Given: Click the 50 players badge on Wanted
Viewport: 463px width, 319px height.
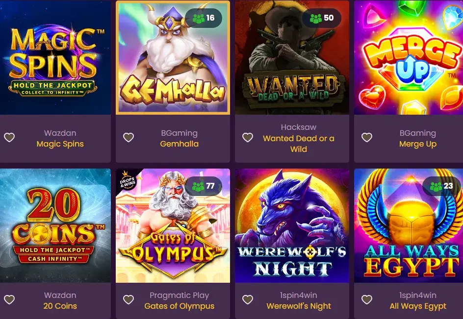Looking at the screenshot, I should 322,18.
